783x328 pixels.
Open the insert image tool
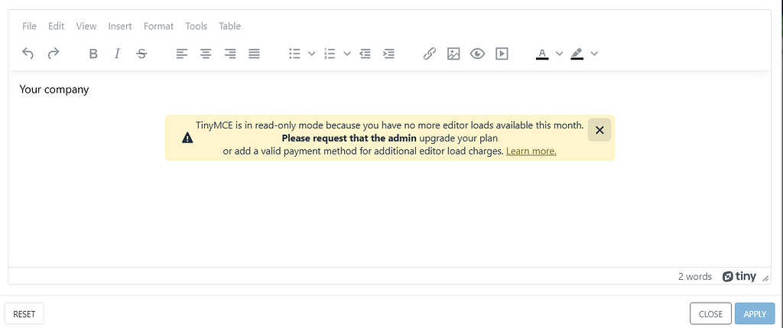click(x=453, y=54)
